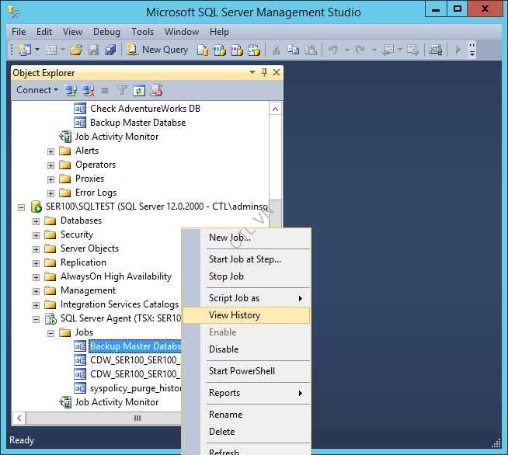
Task: Select the SQL Server Agent node icon
Action: [50, 318]
